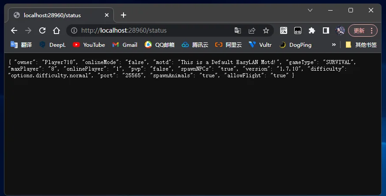The width and height of the screenshot is (386, 196).
Task: Bookmark this page with the star
Action: [x=266, y=30]
